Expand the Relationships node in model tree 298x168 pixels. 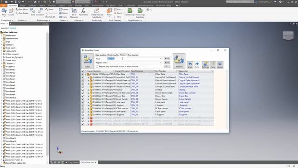click(x=1, y=35)
